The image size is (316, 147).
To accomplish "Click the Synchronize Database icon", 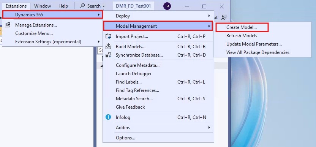I will point(108,55).
